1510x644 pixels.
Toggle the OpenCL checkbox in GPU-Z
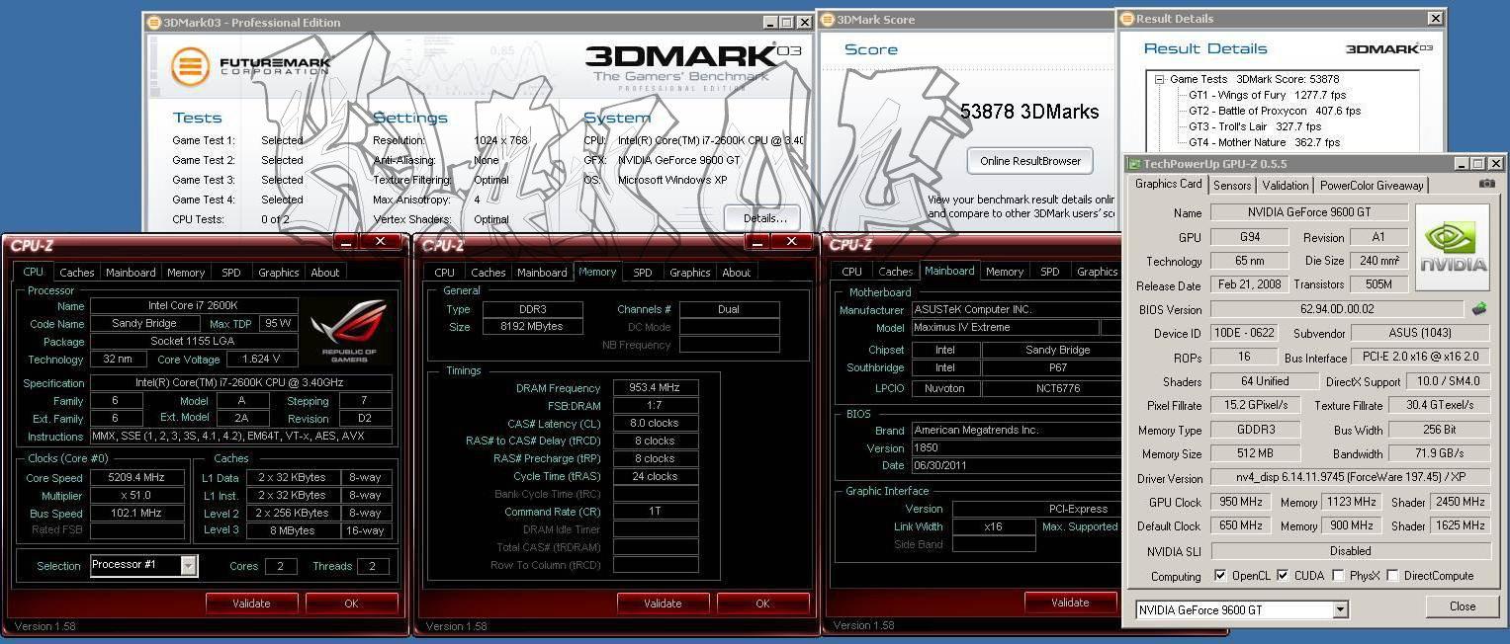(x=1220, y=576)
